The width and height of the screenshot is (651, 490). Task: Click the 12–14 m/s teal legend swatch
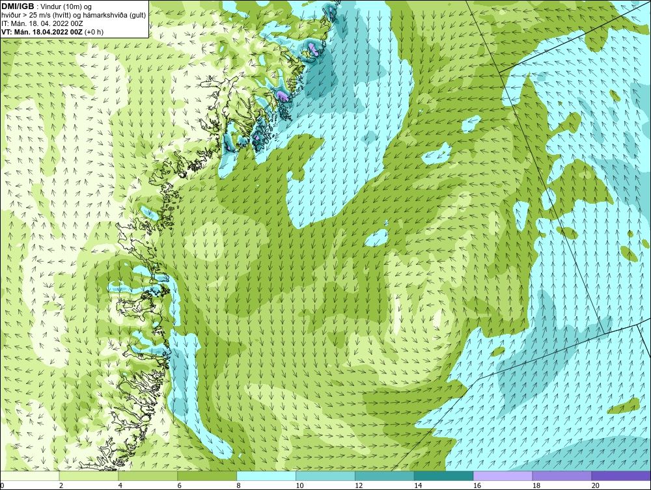point(385,476)
